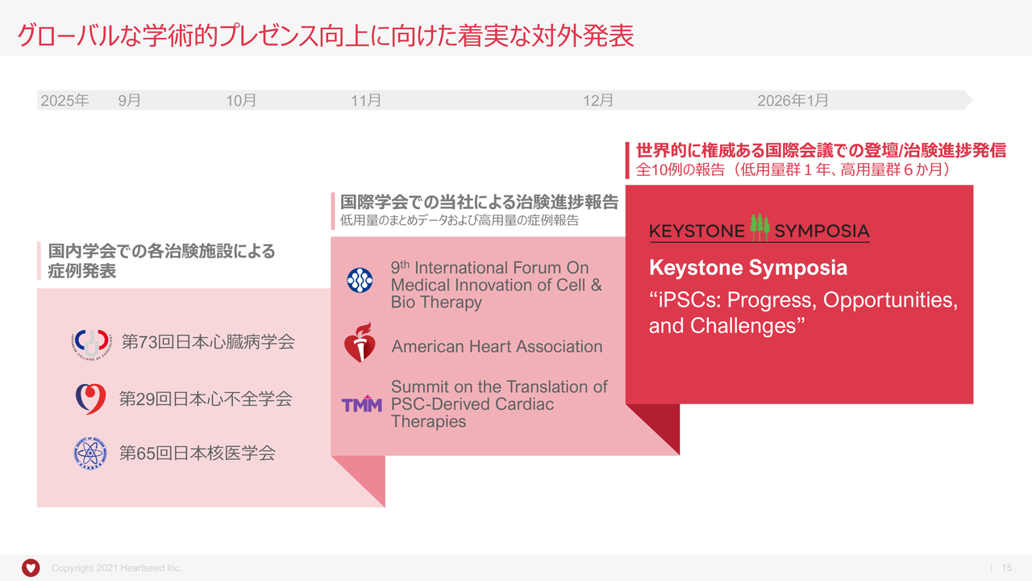The image size is (1032, 581).
Task: Click the Heartseed heart icon in footer
Action: (x=31, y=568)
